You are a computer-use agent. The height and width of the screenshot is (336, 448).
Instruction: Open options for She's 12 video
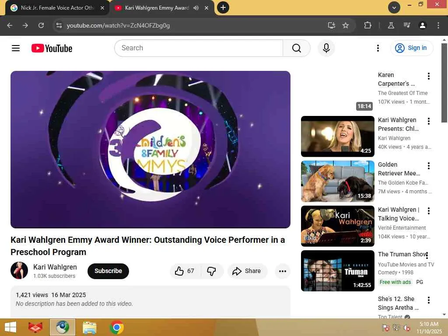point(429,300)
